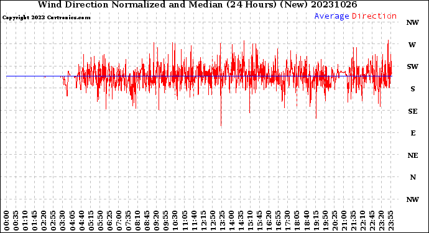Click the 07:35 time axis label
Image resolution: width=429 pixels, height=233 pixels.
point(129,221)
